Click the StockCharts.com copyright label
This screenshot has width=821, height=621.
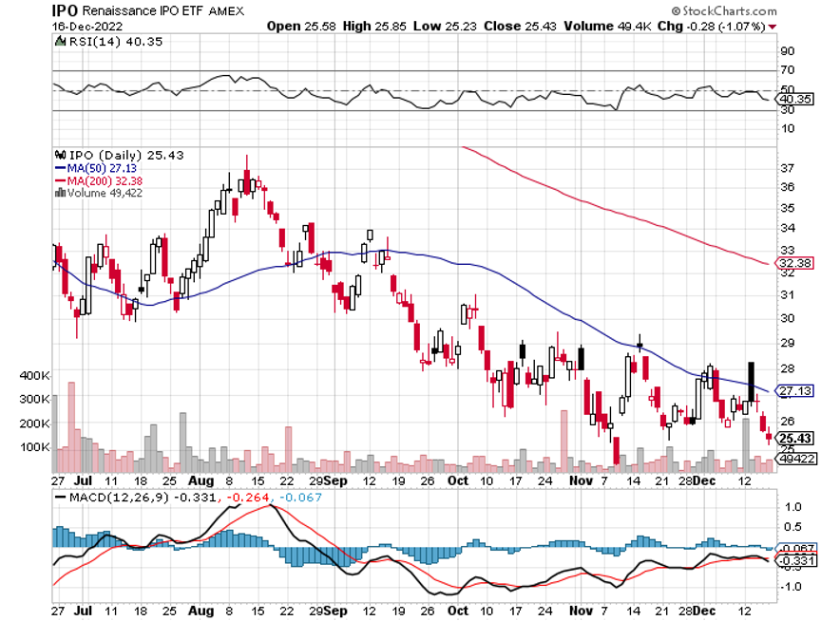pyautogui.click(x=724, y=10)
